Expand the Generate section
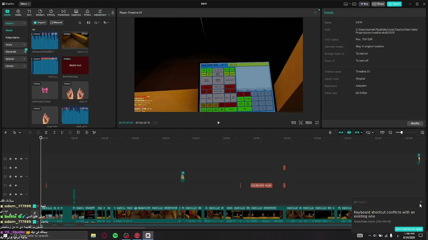This screenshot has width=428, height=240. [x=15, y=52]
